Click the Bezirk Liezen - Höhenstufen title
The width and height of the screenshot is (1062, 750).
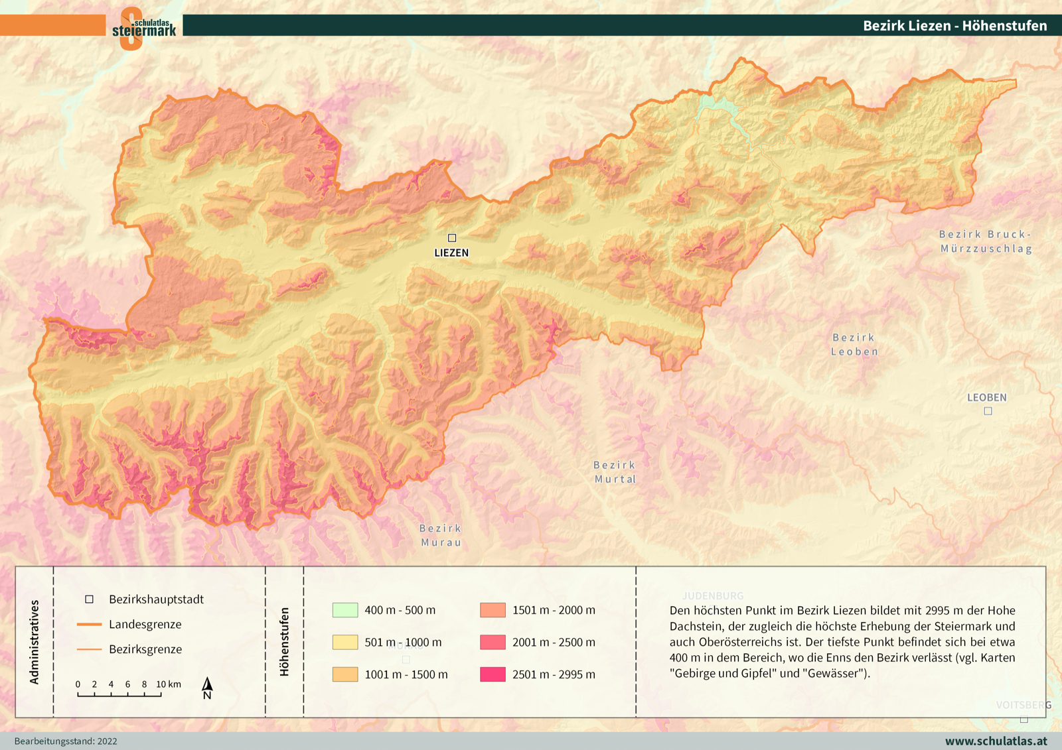pyautogui.click(x=954, y=26)
